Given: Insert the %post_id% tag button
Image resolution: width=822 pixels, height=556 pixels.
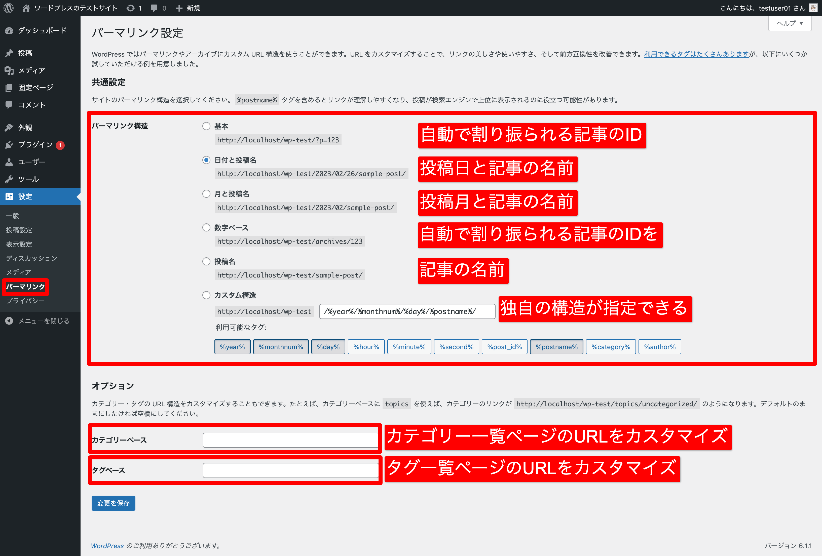Looking at the screenshot, I should [505, 347].
